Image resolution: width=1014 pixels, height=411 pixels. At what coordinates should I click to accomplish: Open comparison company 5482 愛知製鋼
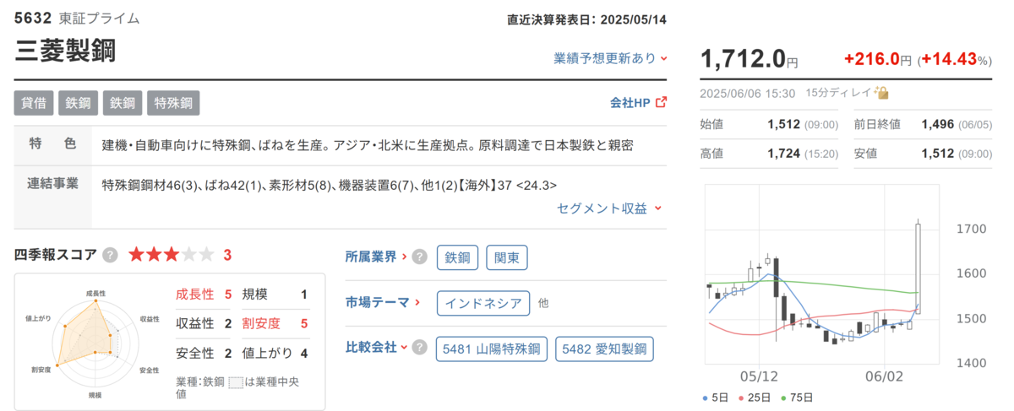click(604, 349)
